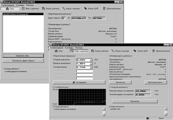This screenshot has width=173, height=120.
Task: Select Инф. о датчике tab in front window
Action: [79, 51]
